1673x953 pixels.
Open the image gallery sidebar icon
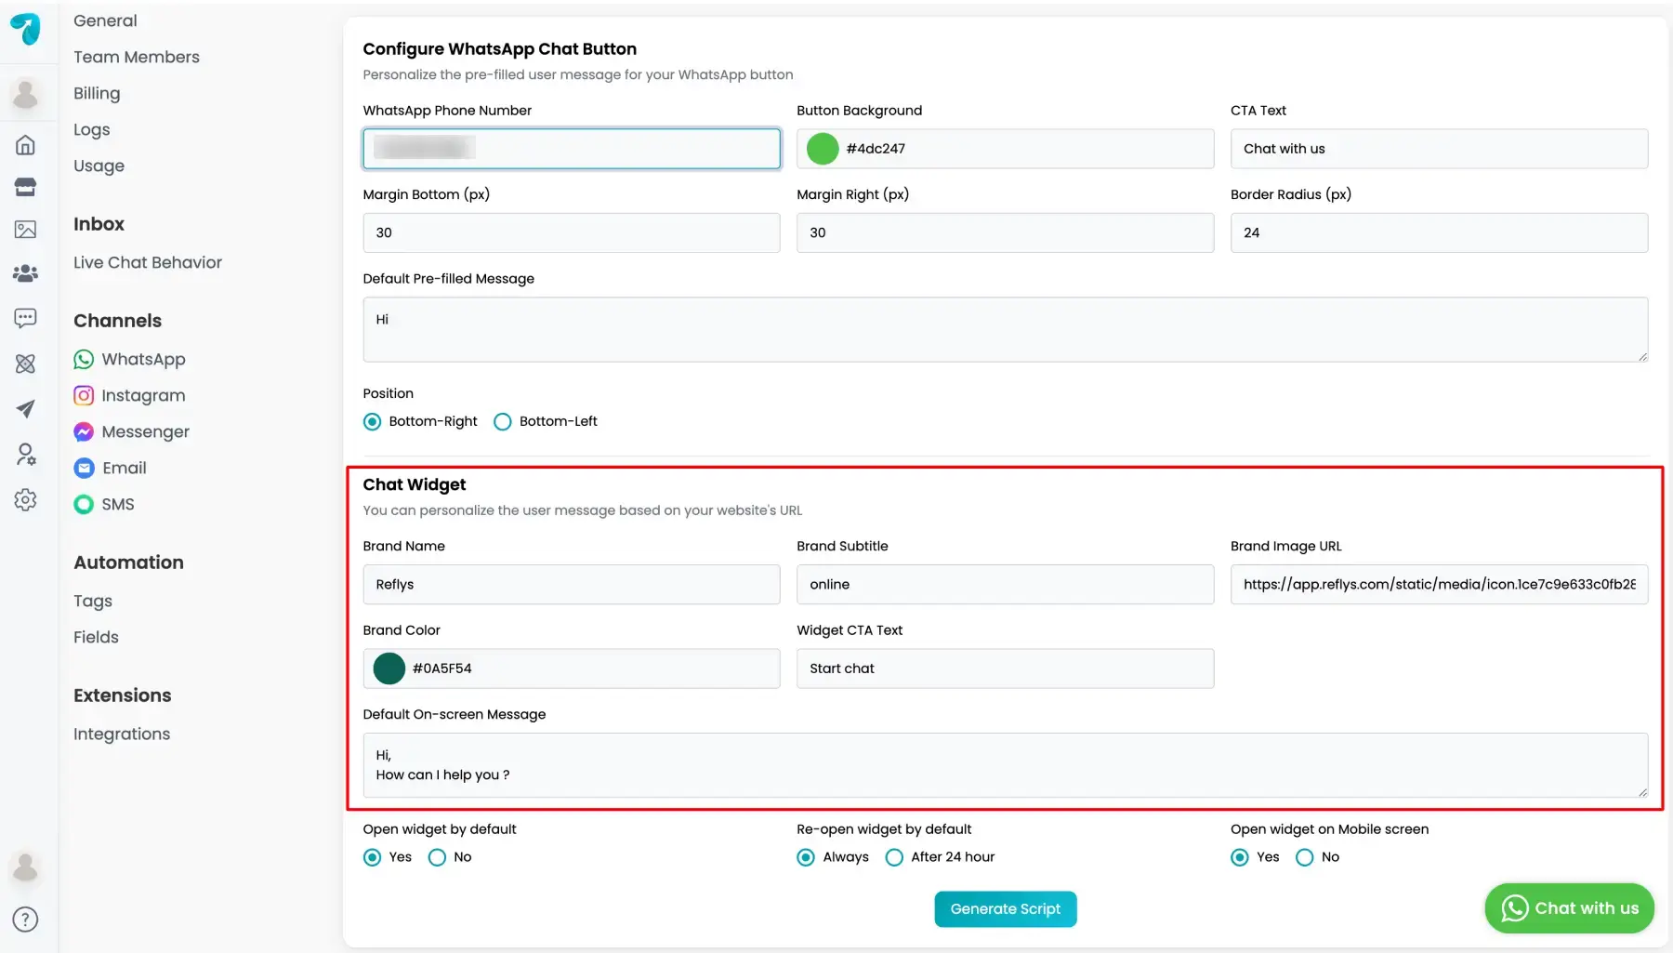pos(26,229)
